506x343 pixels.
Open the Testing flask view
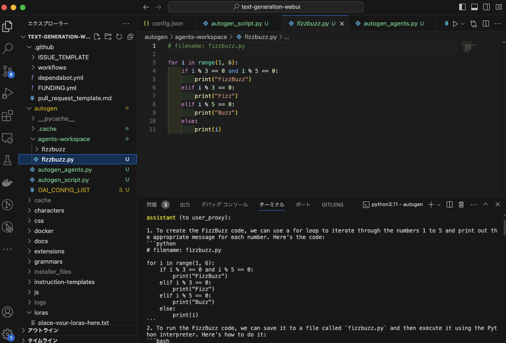[7, 160]
